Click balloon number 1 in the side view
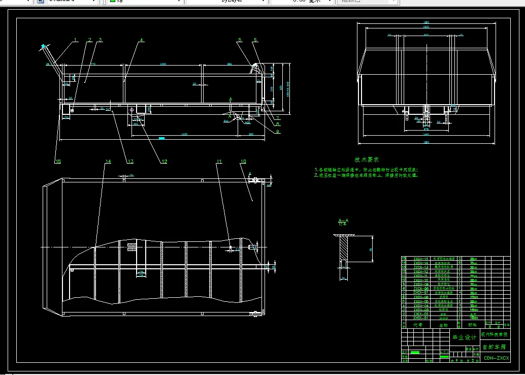Viewport: 525px width, 375px height. coord(75,40)
